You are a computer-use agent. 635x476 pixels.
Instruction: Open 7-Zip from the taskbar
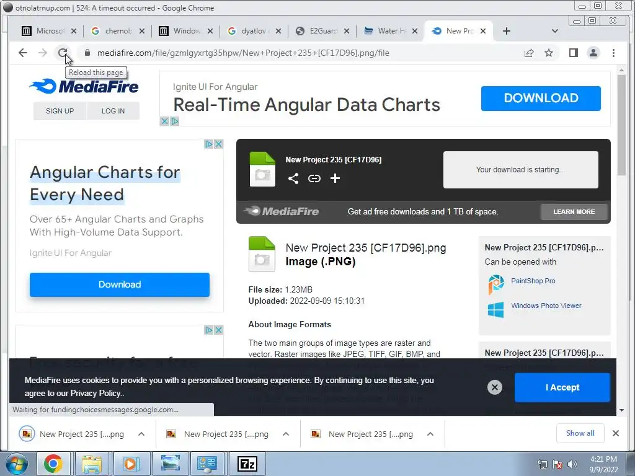[x=247, y=464]
